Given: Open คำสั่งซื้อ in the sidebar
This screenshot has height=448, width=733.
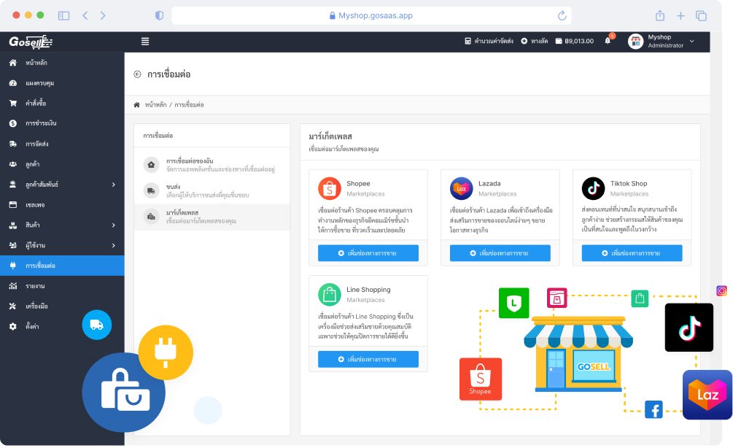Looking at the screenshot, I should 62,104.
